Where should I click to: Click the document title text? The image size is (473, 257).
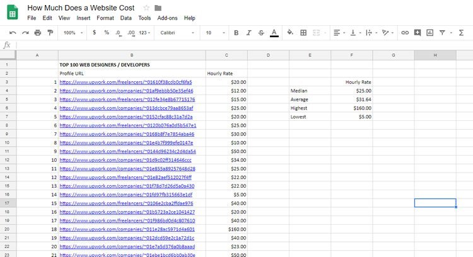(81, 8)
